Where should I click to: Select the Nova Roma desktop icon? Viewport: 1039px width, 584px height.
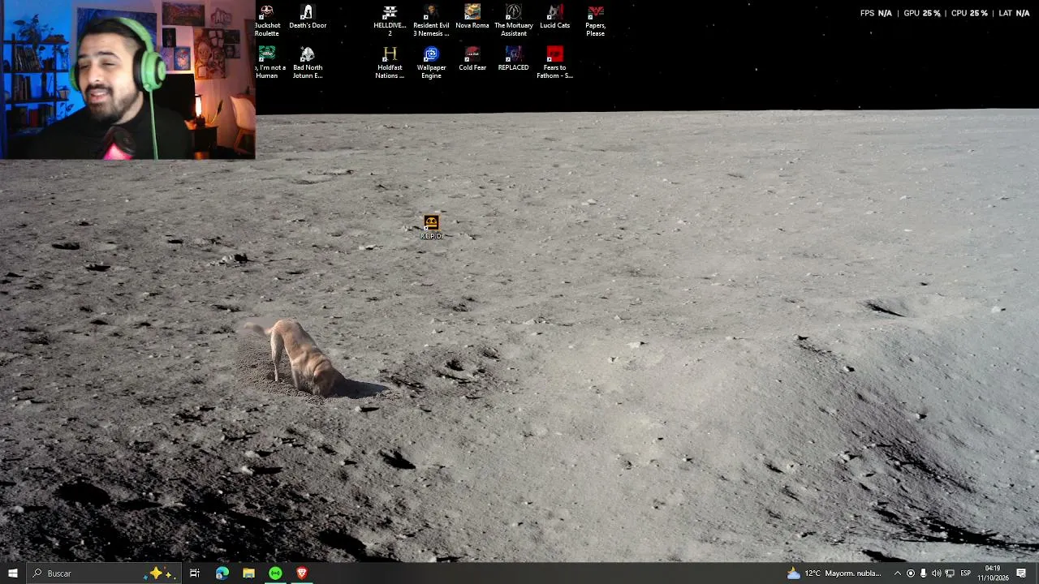point(472,17)
